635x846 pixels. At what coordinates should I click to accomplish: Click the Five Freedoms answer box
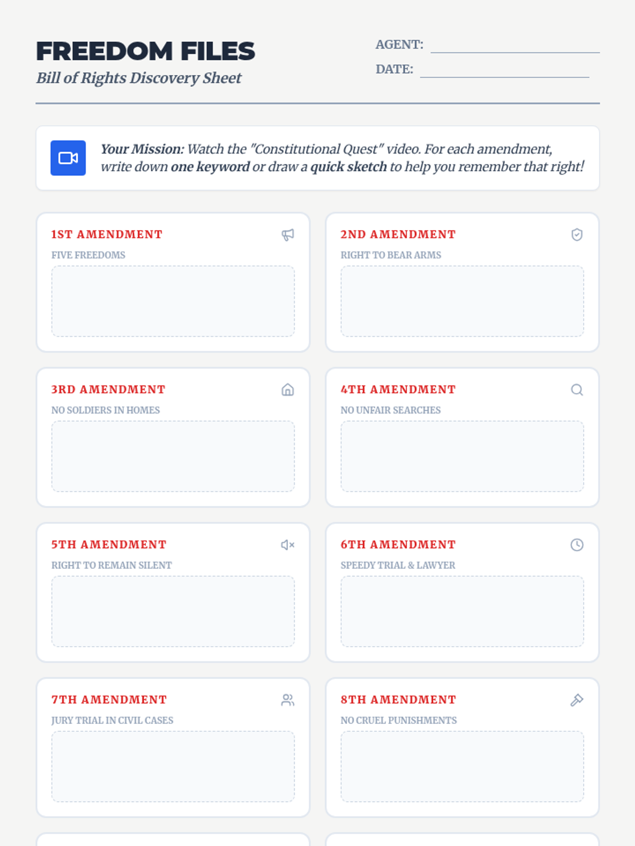coord(173,301)
